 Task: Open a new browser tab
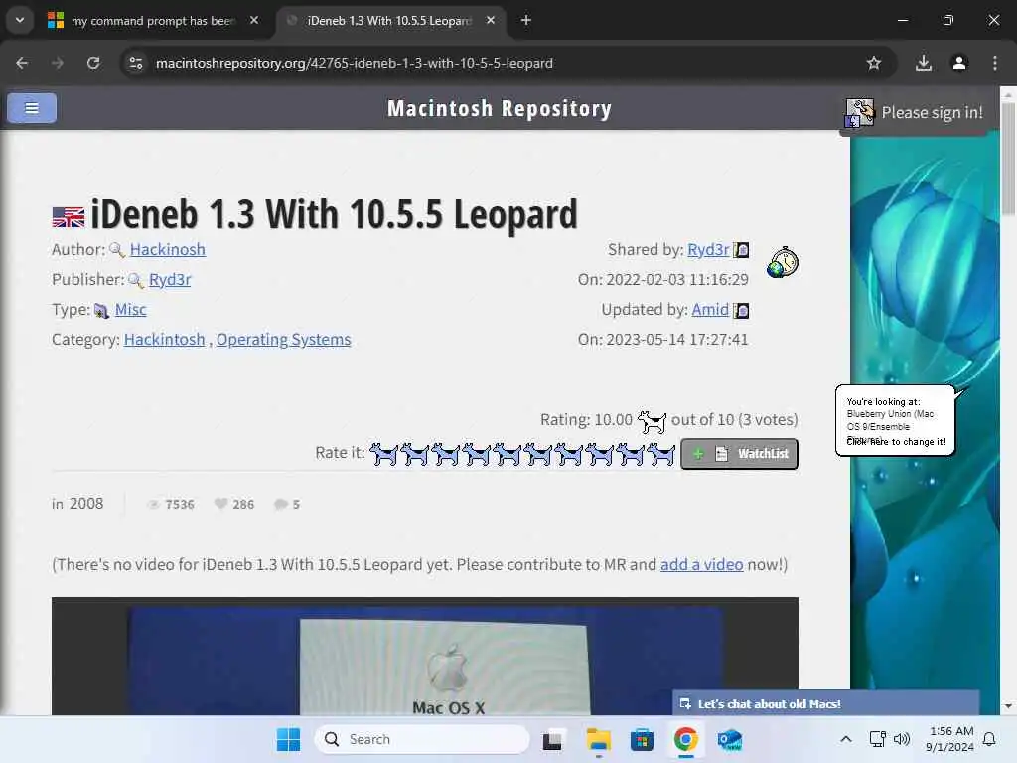(x=526, y=21)
